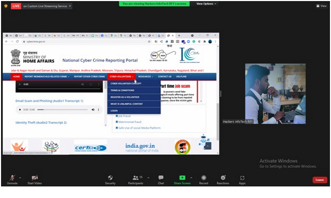Toggle fullscreen on the video player
This screenshot has width=331, height=198.
coord(91,84)
